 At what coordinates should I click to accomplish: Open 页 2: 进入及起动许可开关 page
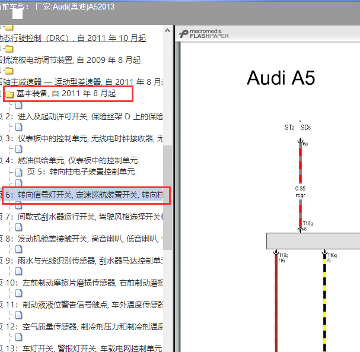point(81,116)
